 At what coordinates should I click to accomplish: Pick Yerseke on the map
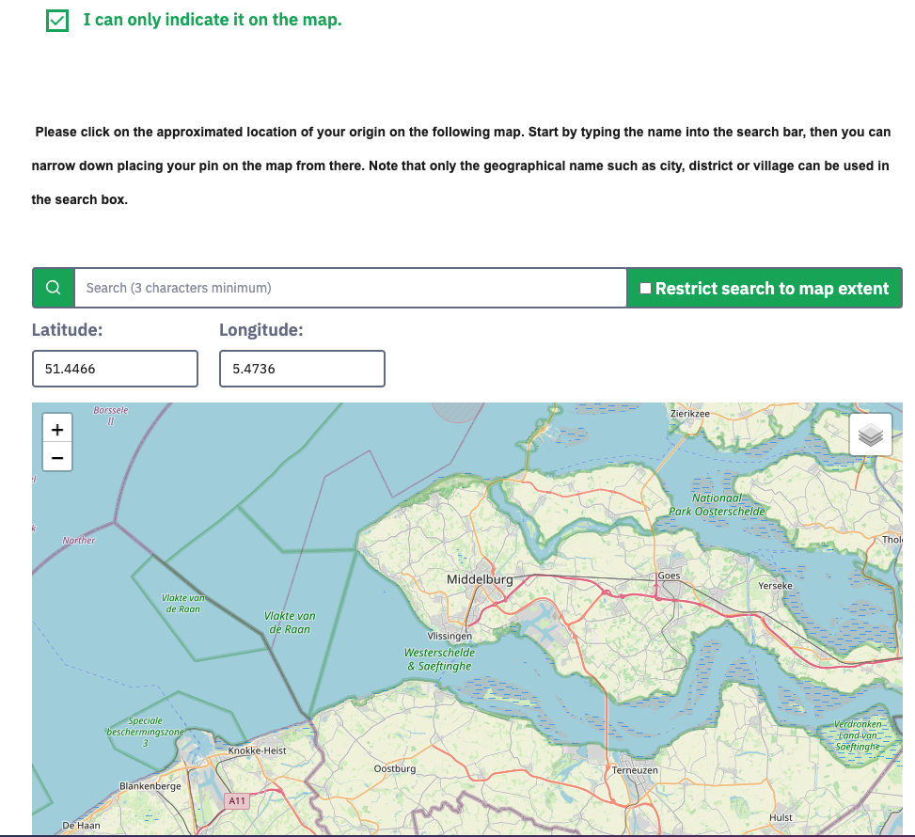click(x=775, y=585)
